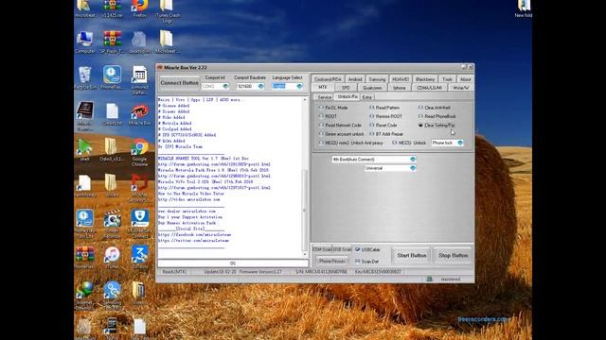The image size is (606, 340).
Task: Switch to the Iphone tab
Action: [399, 88]
